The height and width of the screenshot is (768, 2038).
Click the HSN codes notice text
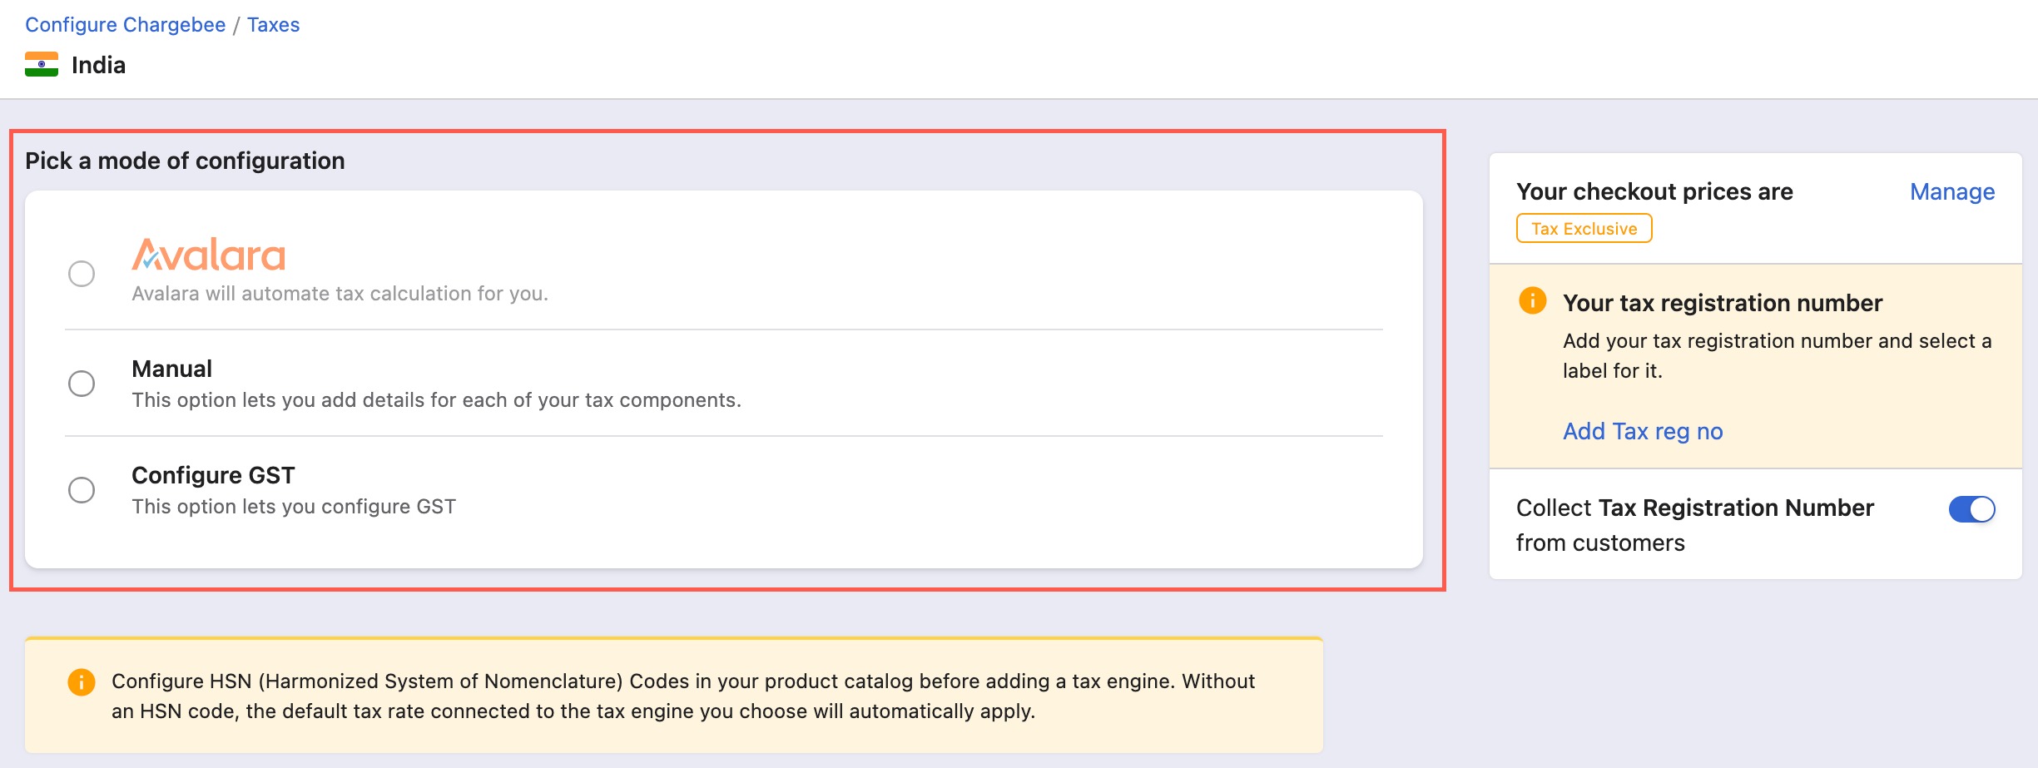683,696
